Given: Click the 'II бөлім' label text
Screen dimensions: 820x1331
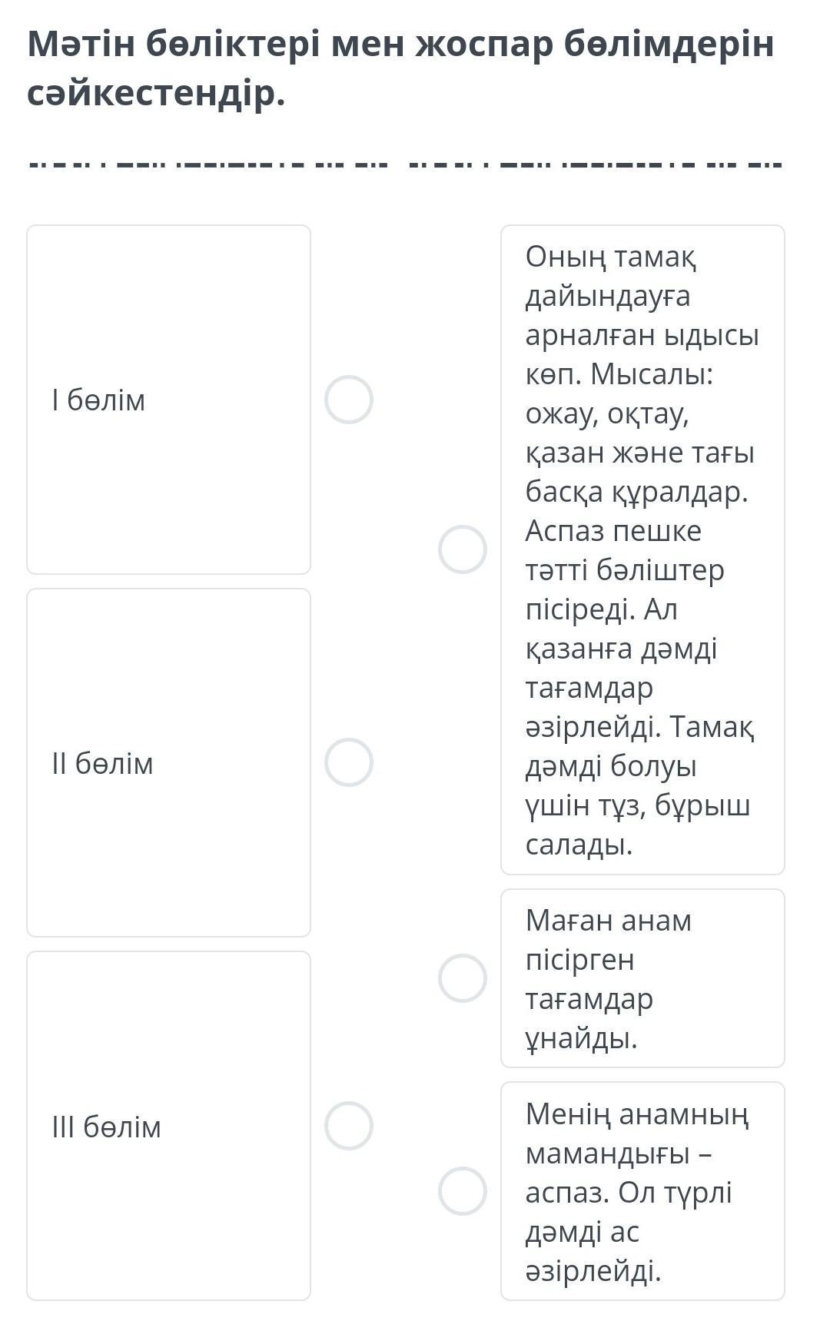Looking at the screenshot, I should pyautogui.click(x=102, y=764).
